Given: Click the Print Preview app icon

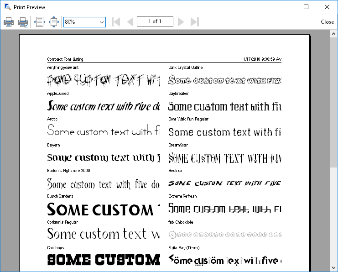Looking at the screenshot, I should (7, 7).
